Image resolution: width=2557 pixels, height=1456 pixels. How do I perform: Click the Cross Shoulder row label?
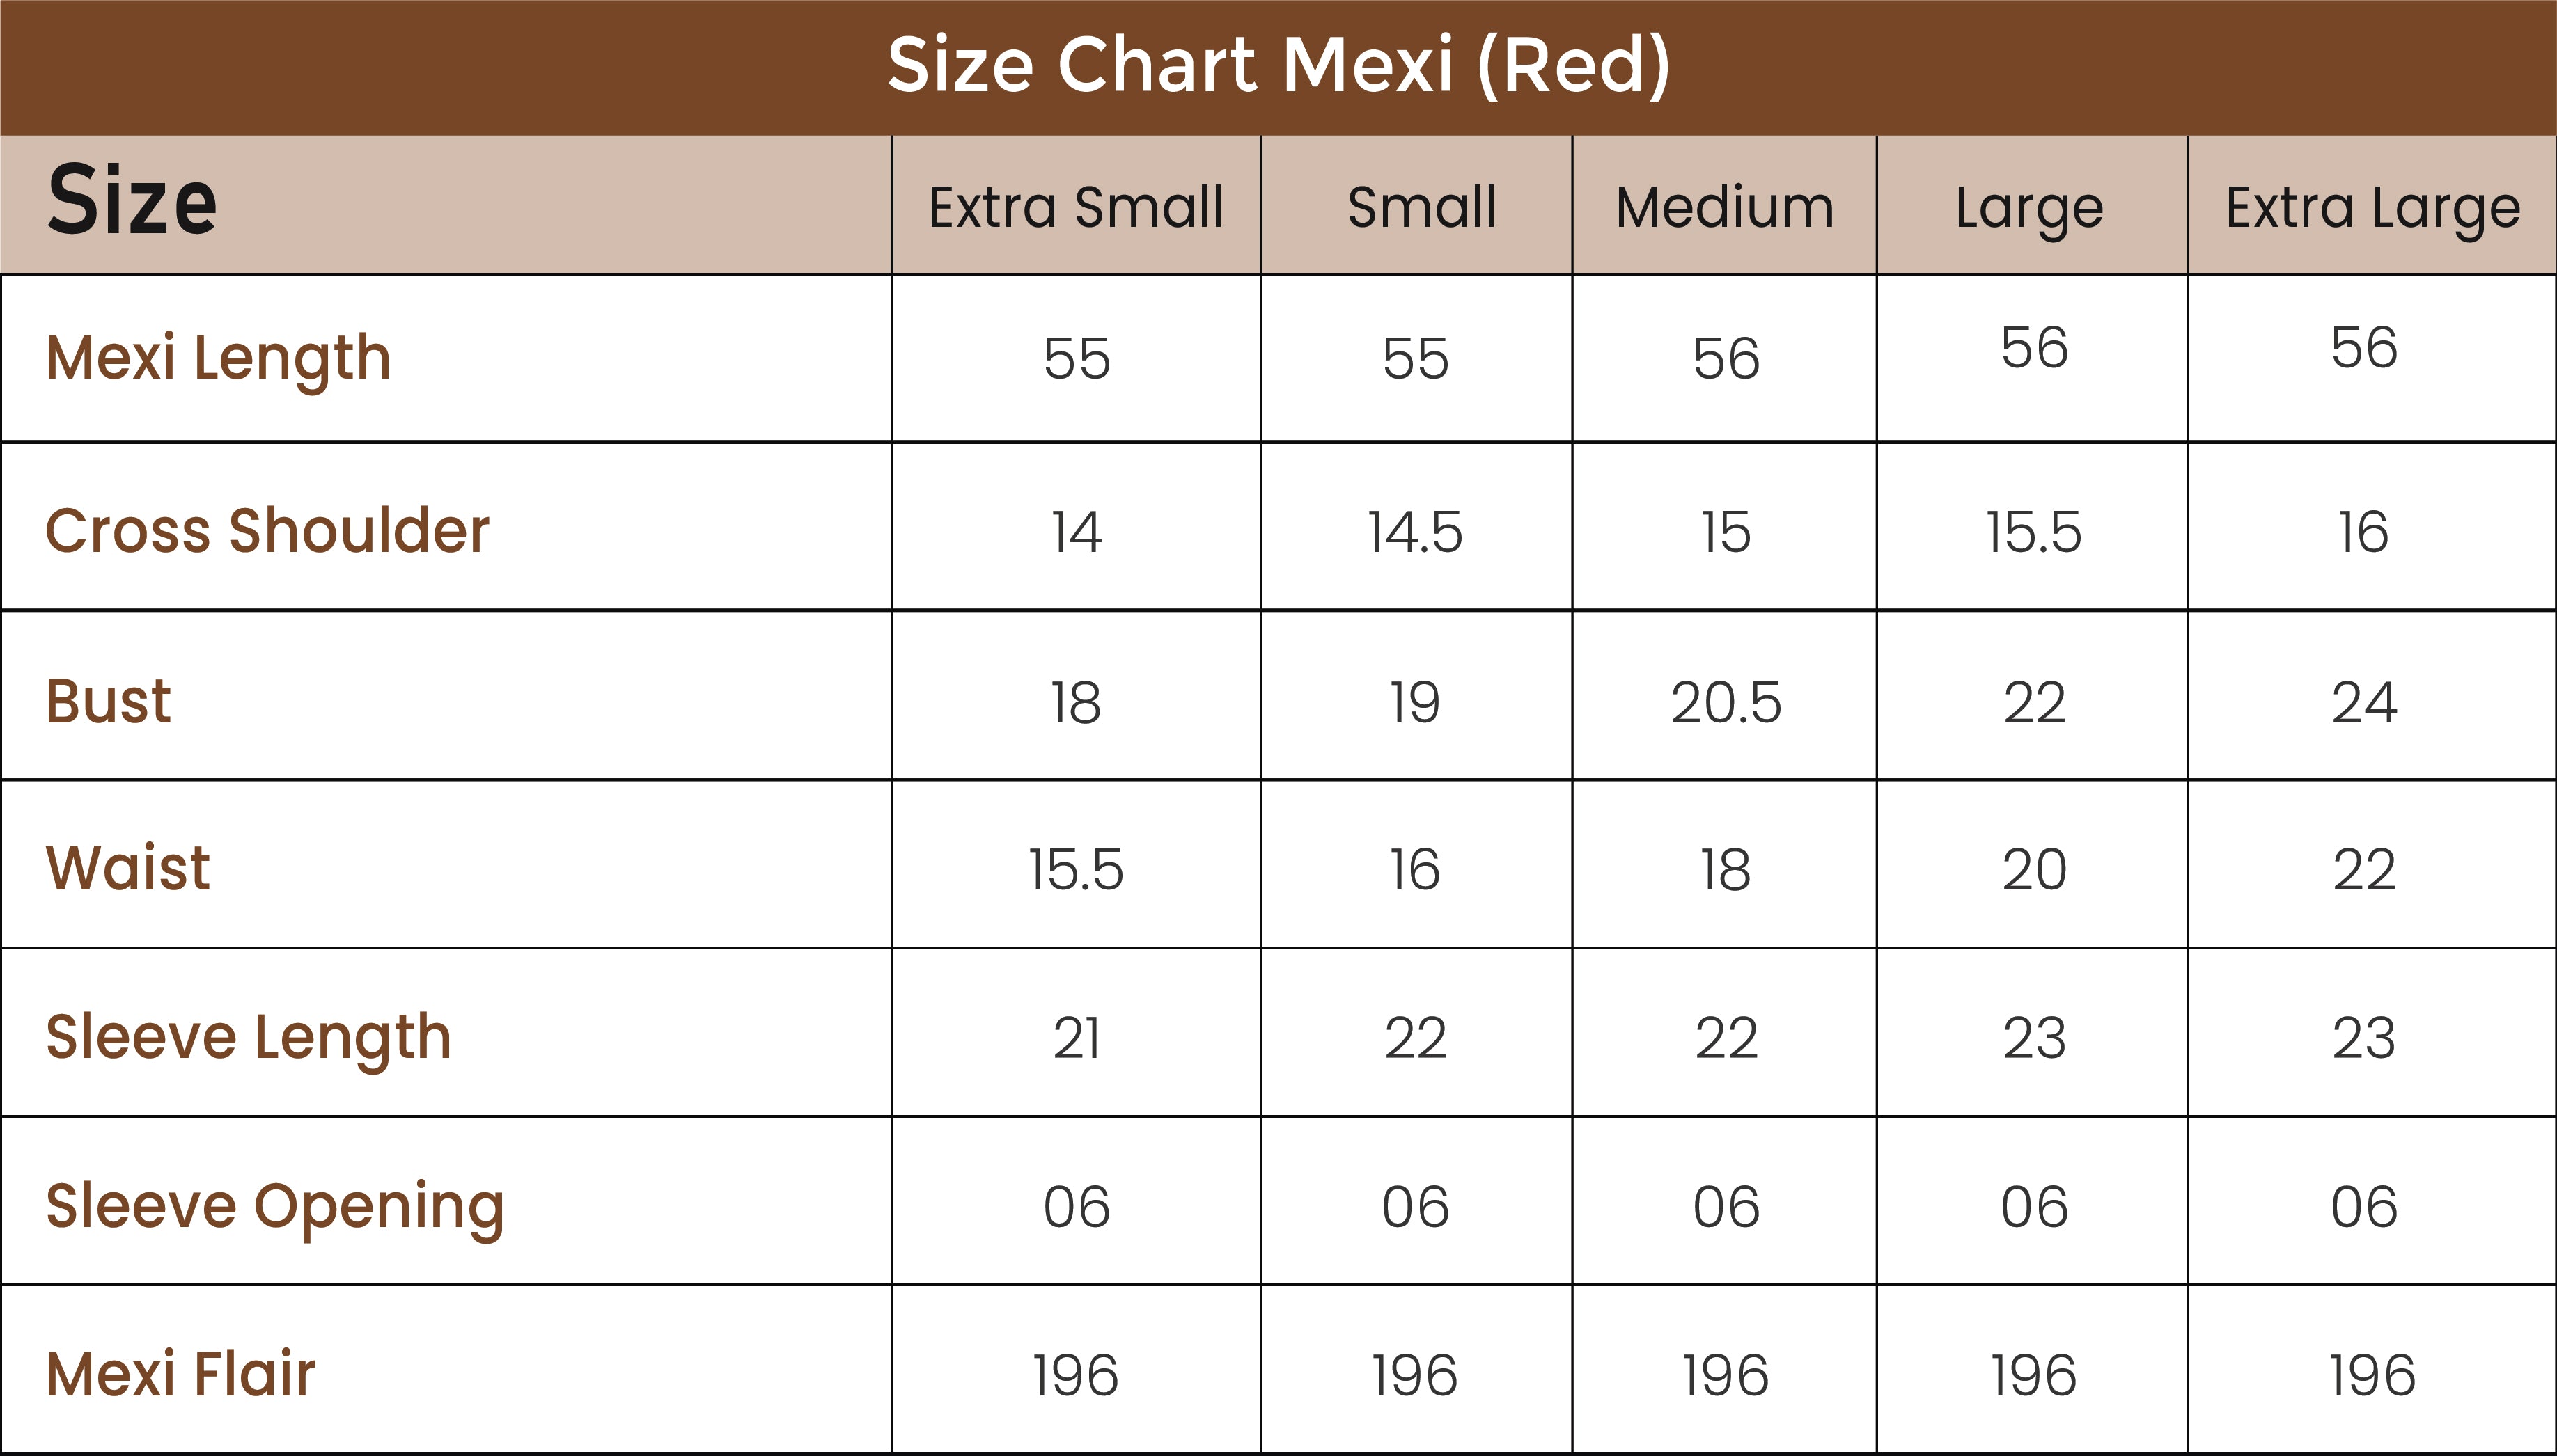click(267, 530)
